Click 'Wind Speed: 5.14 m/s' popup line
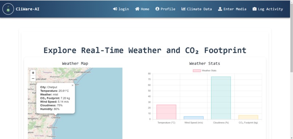Image resolution: width=293 pixels, height=139 pixels. 55,102
